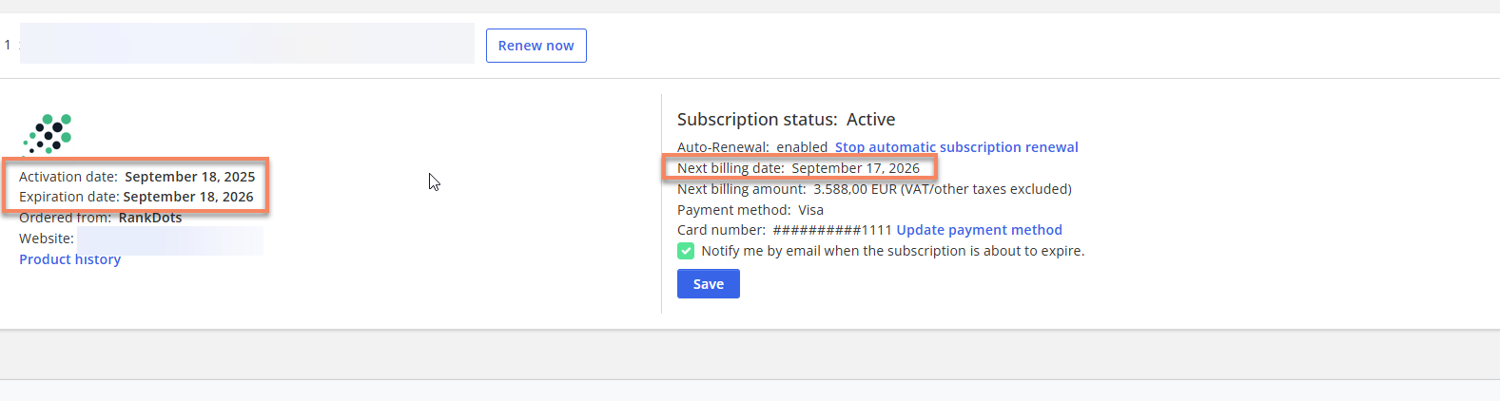Open the Product history link
The width and height of the screenshot is (1500, 401).
tap(69, 259)
